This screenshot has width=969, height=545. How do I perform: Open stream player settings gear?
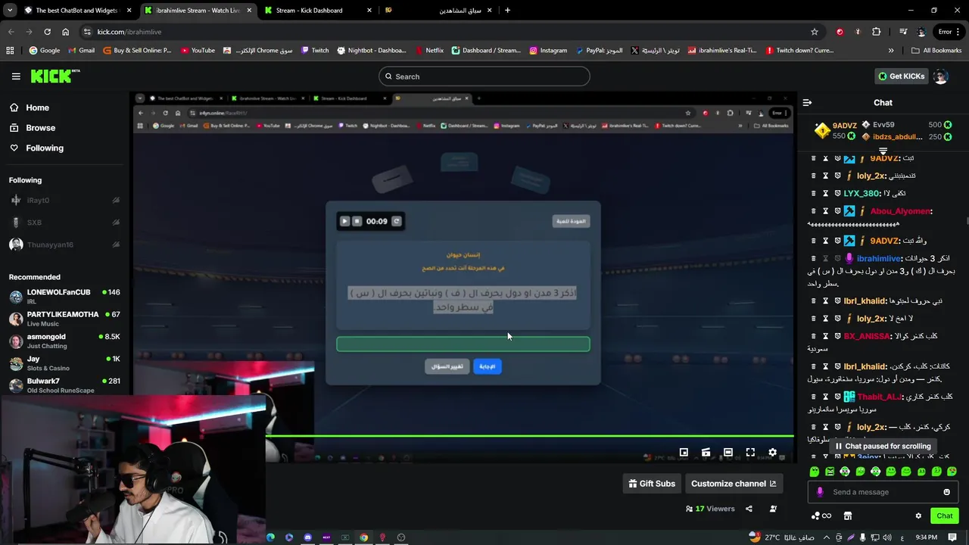pyautogui.click(x=772, y=452)
